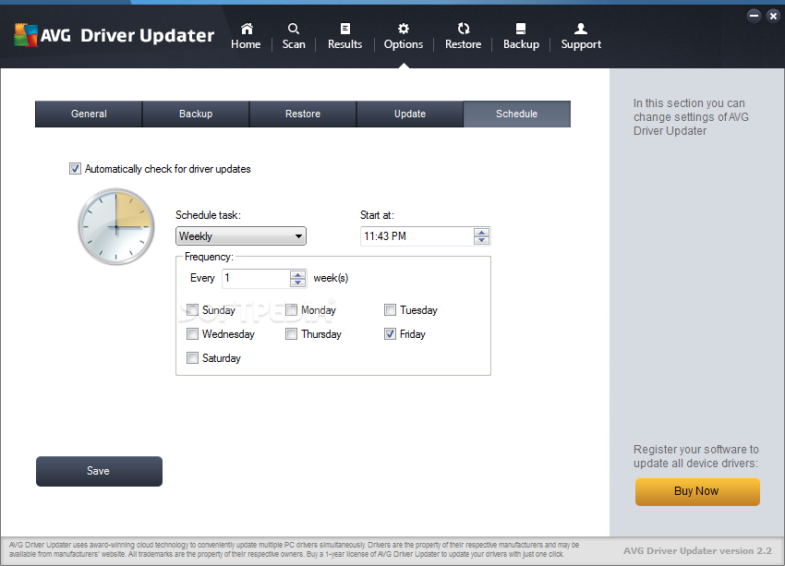Increase the Start at time

(481, 233)
